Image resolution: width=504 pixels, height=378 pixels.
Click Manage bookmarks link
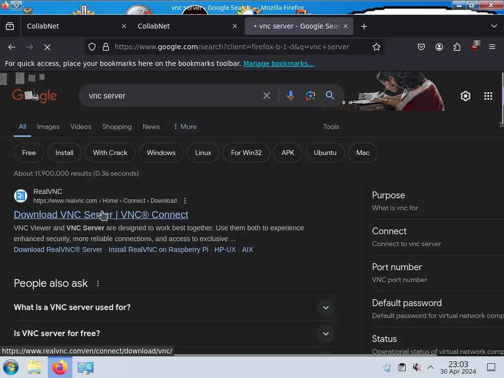pos(279,63)
